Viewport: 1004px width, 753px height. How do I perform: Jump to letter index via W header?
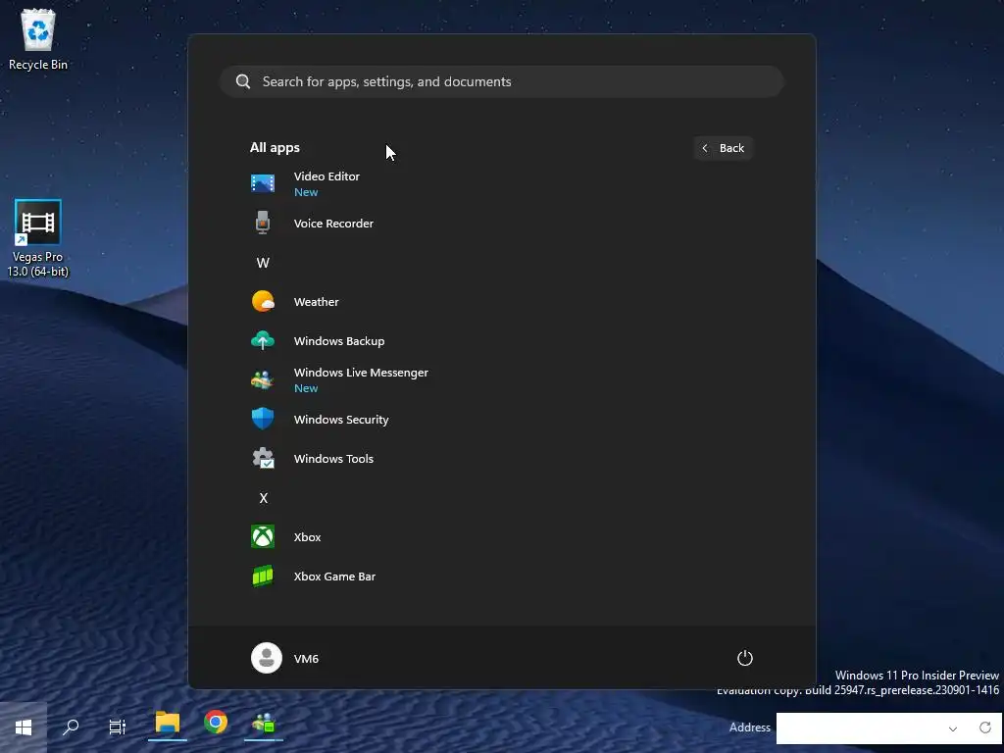coord(263,263)
